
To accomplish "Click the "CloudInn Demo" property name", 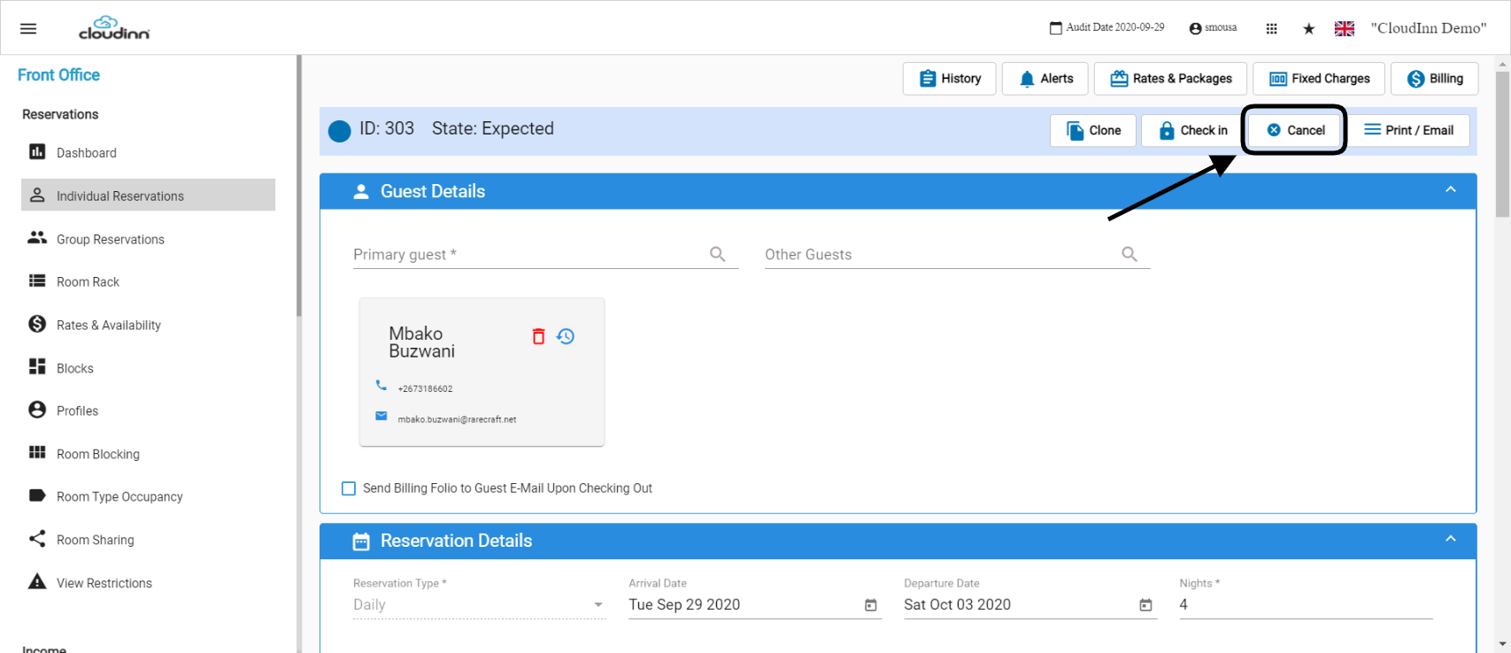I will tap(1429, 28).
